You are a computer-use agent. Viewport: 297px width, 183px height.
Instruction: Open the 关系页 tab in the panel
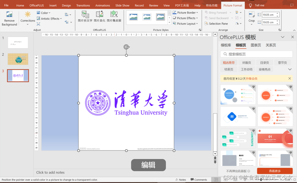pyautogui.click(x=271, y=45)
